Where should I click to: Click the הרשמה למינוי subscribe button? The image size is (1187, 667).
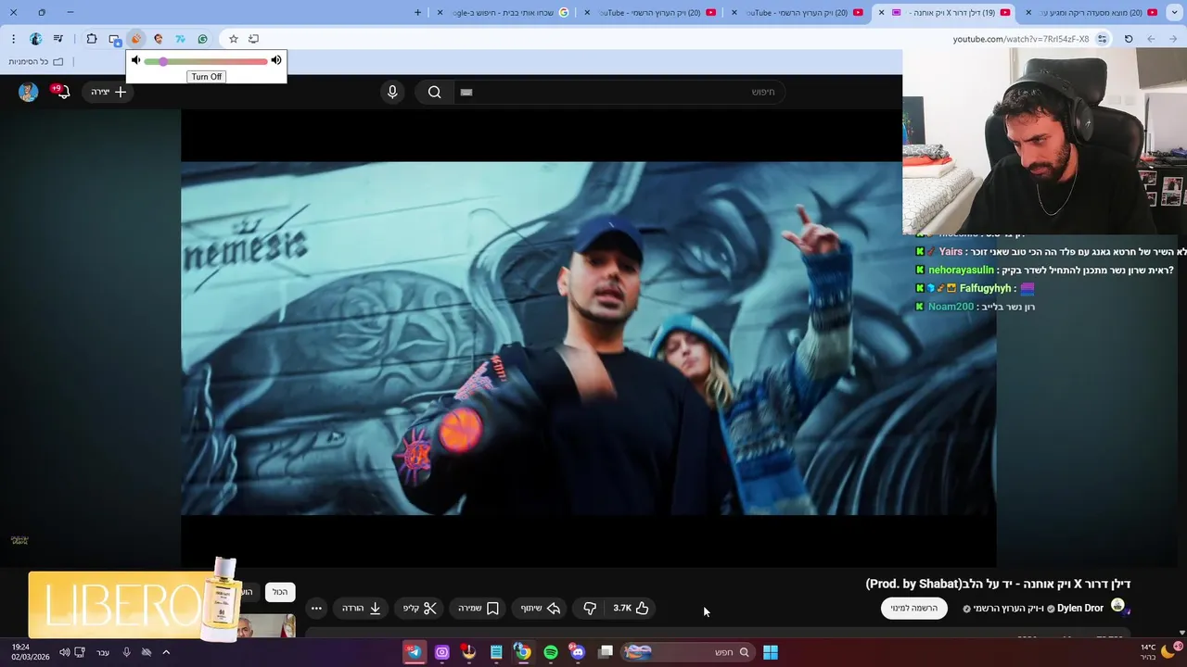click(x=914, y=609)
